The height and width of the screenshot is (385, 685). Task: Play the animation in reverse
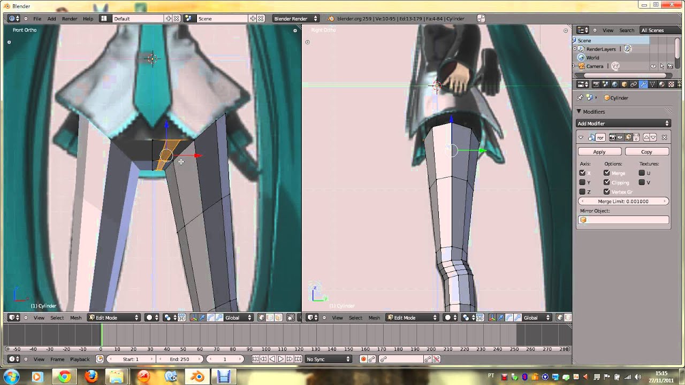(x=272, y=359)
